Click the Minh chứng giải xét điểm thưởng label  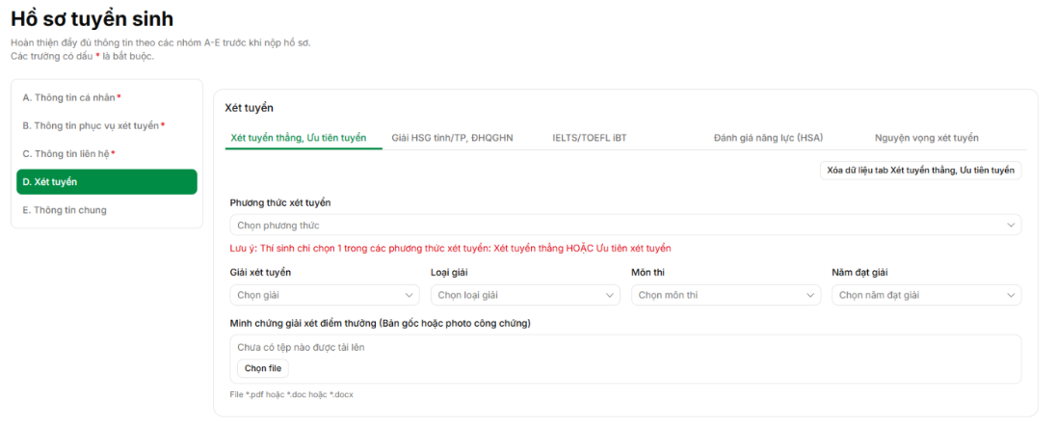pos(381,323)
